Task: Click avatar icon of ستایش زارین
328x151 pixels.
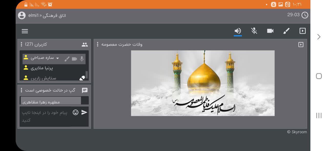Action: (x=26, y=78)
